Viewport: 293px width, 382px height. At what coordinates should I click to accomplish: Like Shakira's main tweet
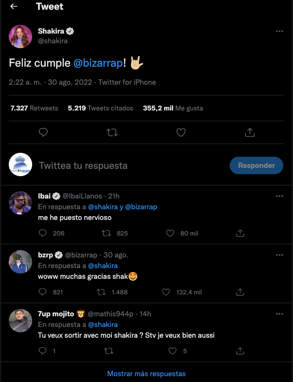pyautogui.click(x=181, y=132)
